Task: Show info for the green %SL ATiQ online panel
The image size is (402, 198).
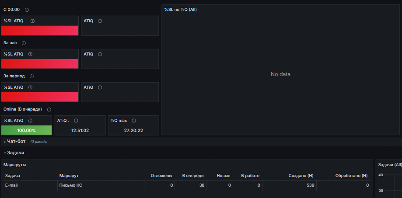Action: pos(30,121)
